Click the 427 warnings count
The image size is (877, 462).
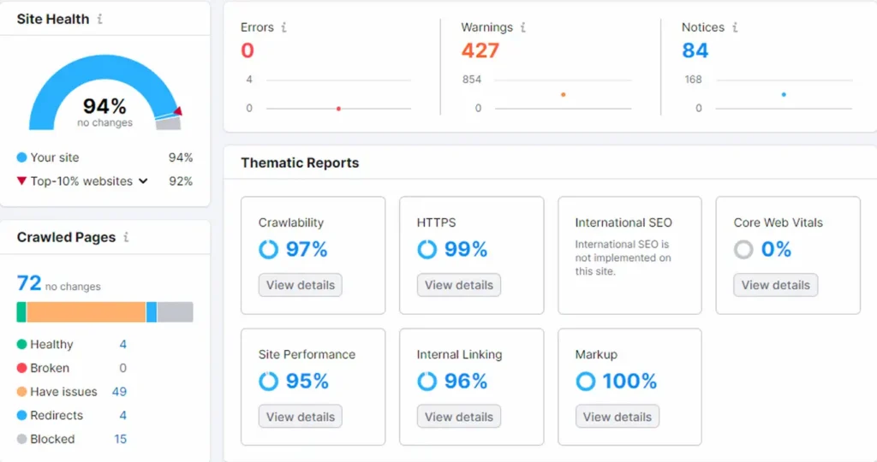(480, 50)
